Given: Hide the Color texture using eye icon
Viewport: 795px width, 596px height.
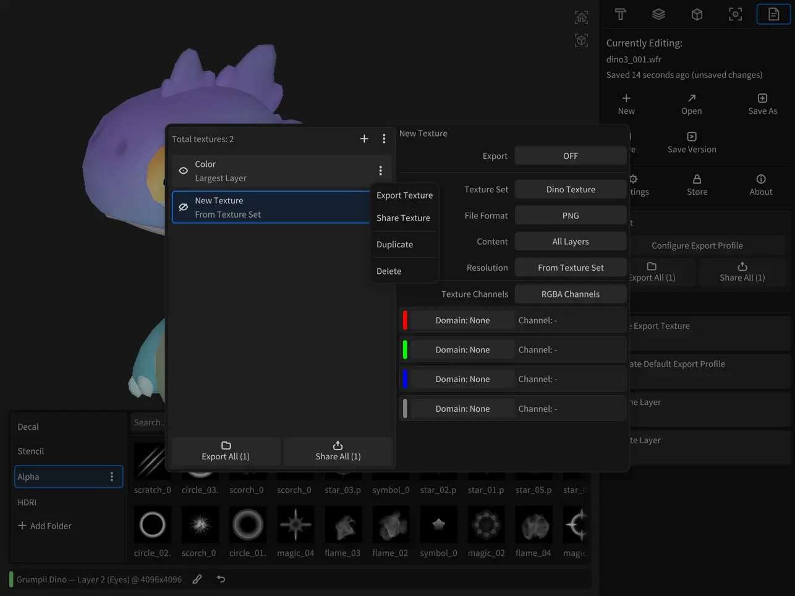Looking at the screenshot, I should tap(184, 171).
